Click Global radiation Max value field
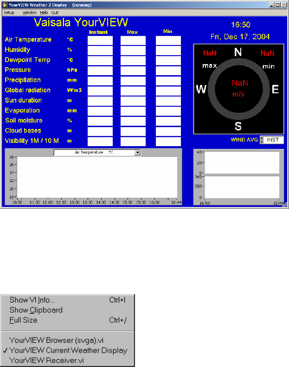 (133, 91)
